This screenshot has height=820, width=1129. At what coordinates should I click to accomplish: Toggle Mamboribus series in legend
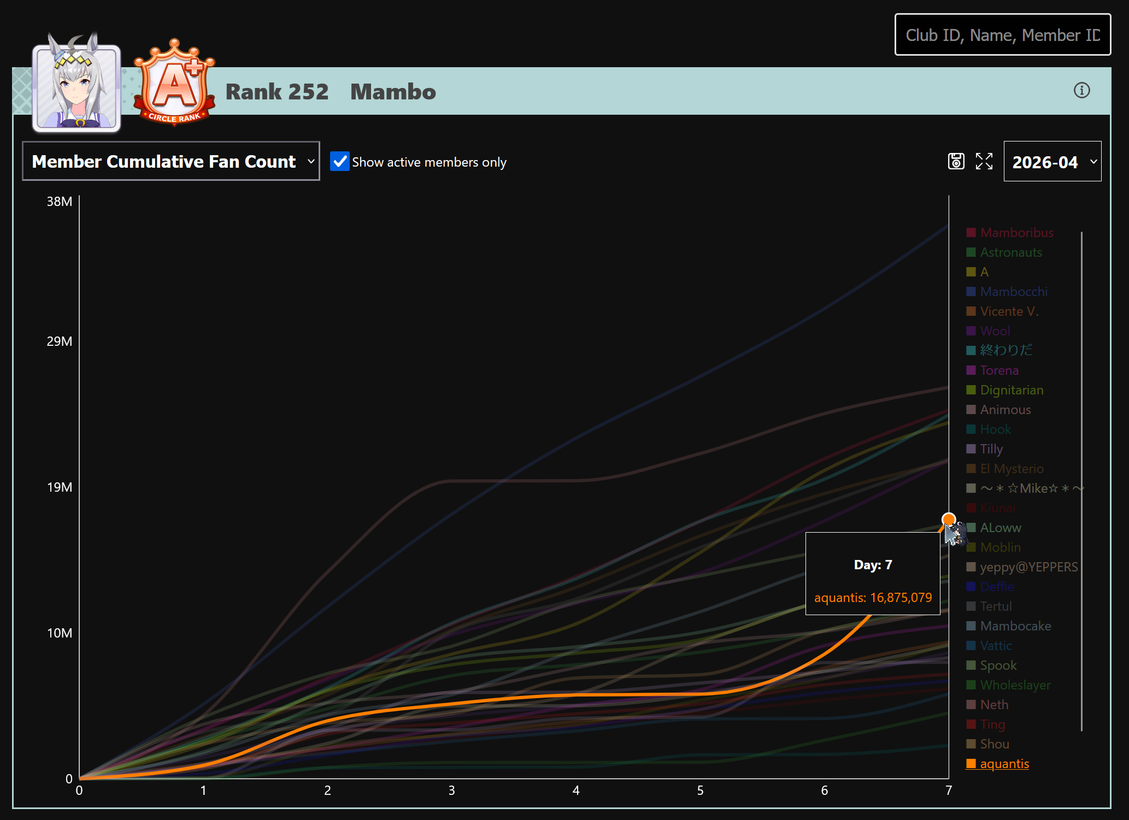1016,233
